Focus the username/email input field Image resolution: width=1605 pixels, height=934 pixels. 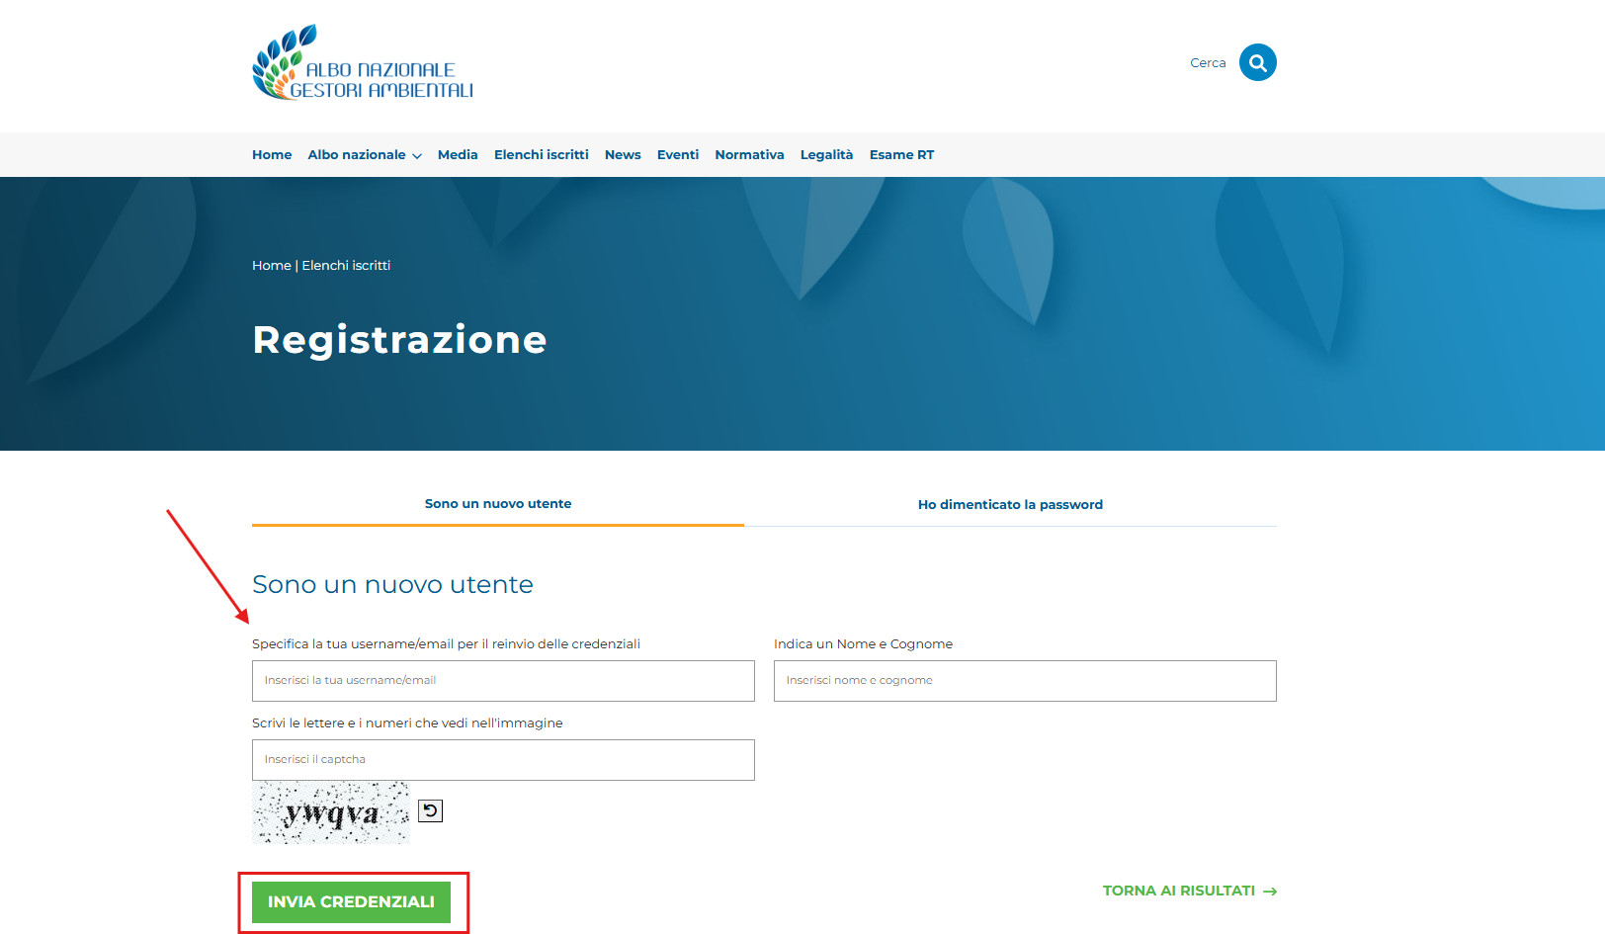[x=503, y=681]
